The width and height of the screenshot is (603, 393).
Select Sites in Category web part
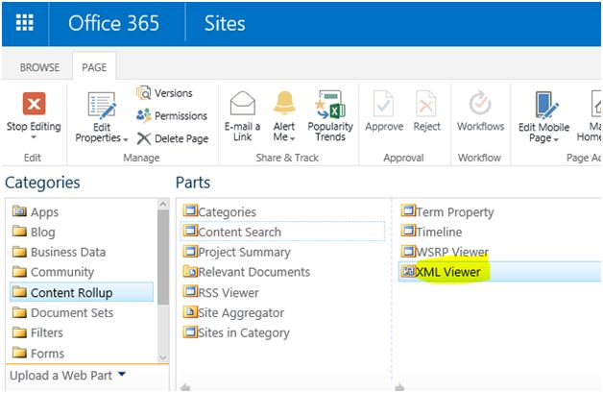236,332
